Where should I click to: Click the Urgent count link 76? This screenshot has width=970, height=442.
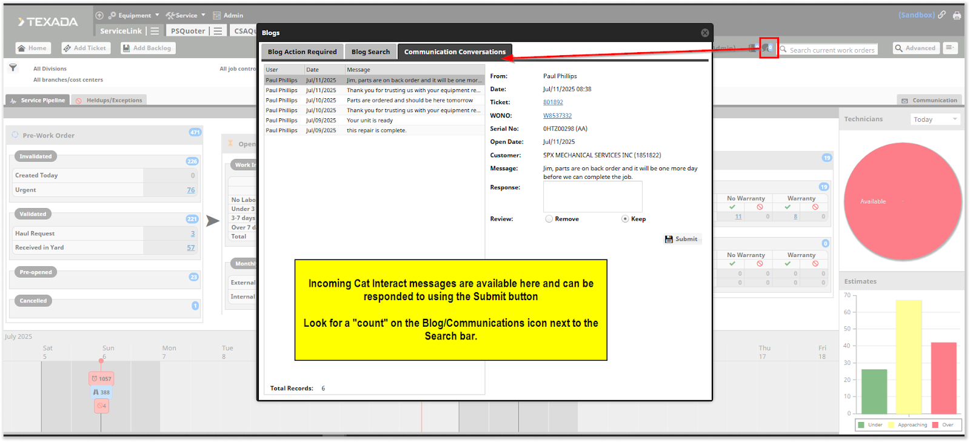(x=191, y=190)
